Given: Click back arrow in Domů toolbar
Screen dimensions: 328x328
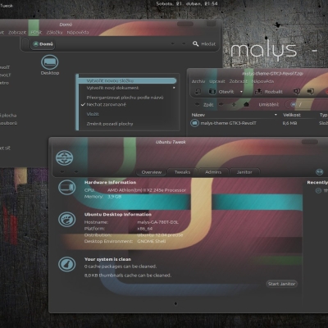Looking at the screenshot, I should pyautogui.click(x=173, y=43).
